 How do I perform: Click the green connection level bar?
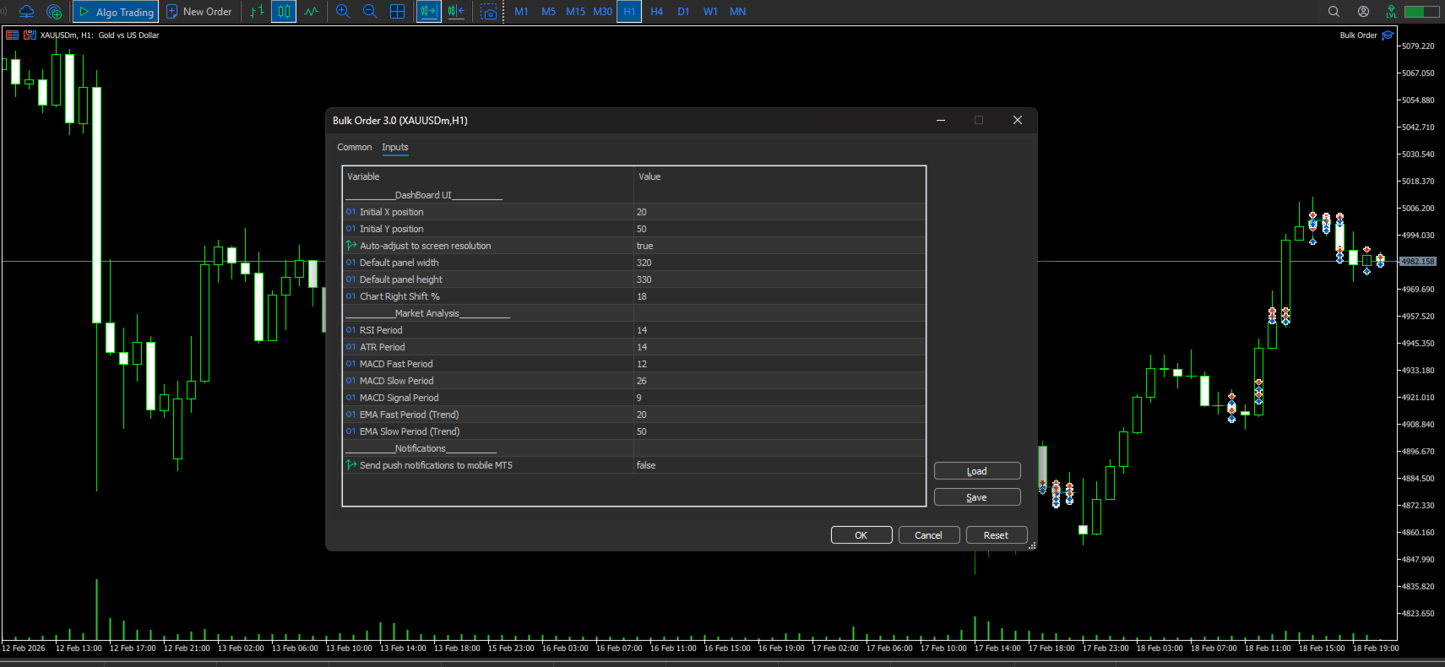1421,12
